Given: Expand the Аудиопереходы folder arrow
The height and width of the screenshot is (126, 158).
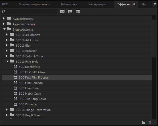Looking at the screenshot, I should pyautogui.click(x=4, y=24).
